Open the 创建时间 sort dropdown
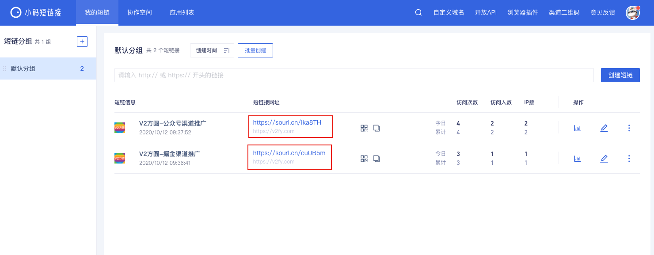The image size is (654, 255). 212,50
